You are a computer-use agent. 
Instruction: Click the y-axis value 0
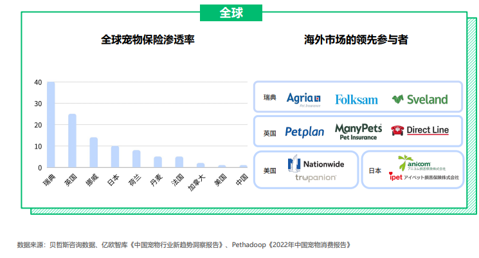[x=40, y=168]
